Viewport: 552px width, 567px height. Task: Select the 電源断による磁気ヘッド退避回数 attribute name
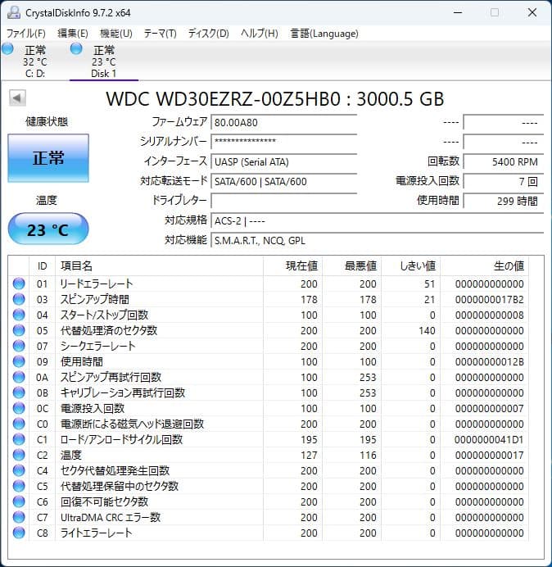coord(132,424)
